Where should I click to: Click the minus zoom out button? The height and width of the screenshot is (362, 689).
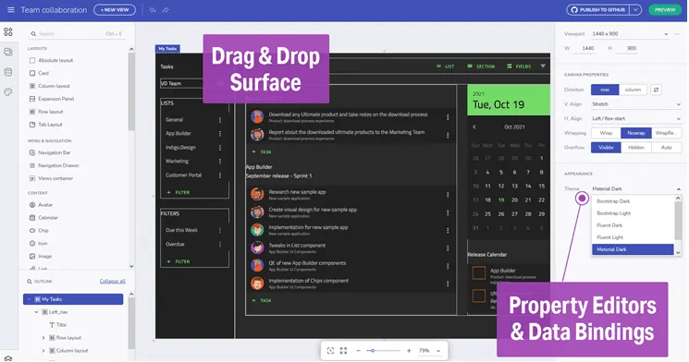pos(358,351)
